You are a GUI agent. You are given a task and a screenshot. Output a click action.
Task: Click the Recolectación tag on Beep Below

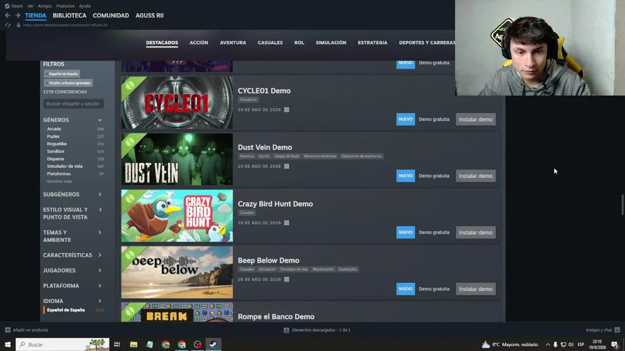point(323,269)
